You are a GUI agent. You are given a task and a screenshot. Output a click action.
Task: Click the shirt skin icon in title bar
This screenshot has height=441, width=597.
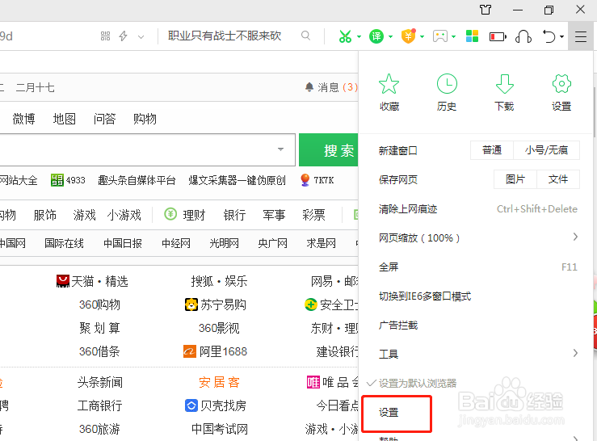click(x=486, y=10)
